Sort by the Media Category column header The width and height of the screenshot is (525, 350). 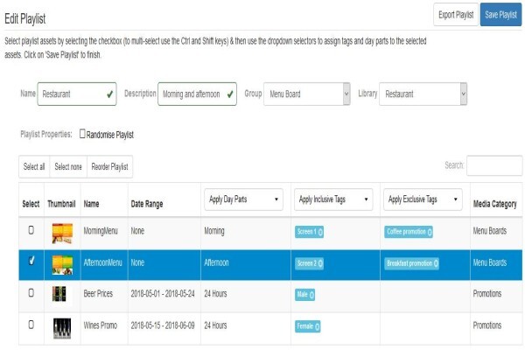(495, 204)
